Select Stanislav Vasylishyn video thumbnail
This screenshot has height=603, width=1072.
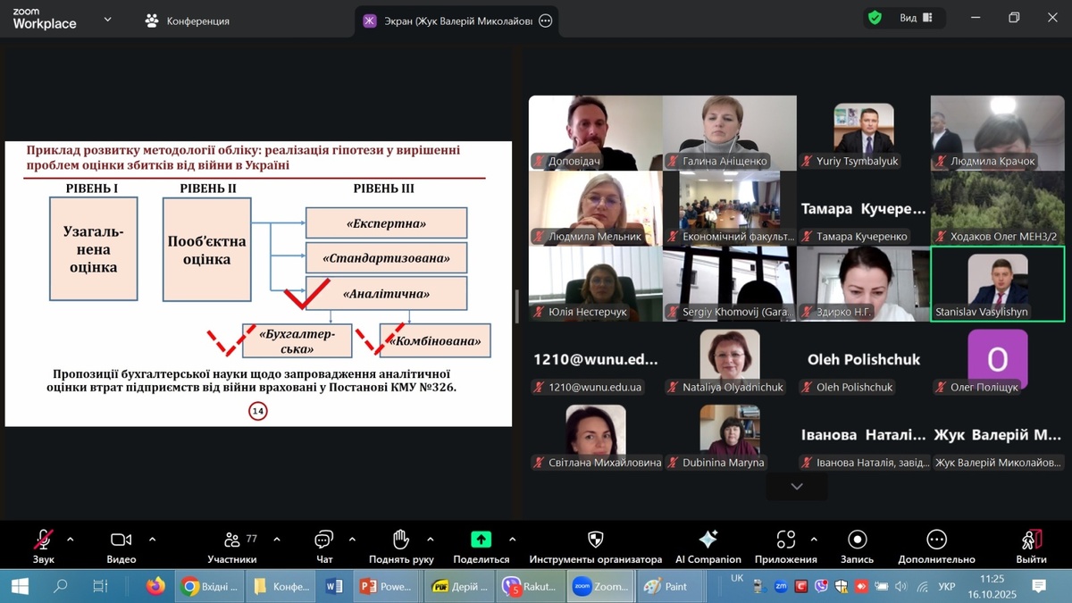tap(998, 284)
